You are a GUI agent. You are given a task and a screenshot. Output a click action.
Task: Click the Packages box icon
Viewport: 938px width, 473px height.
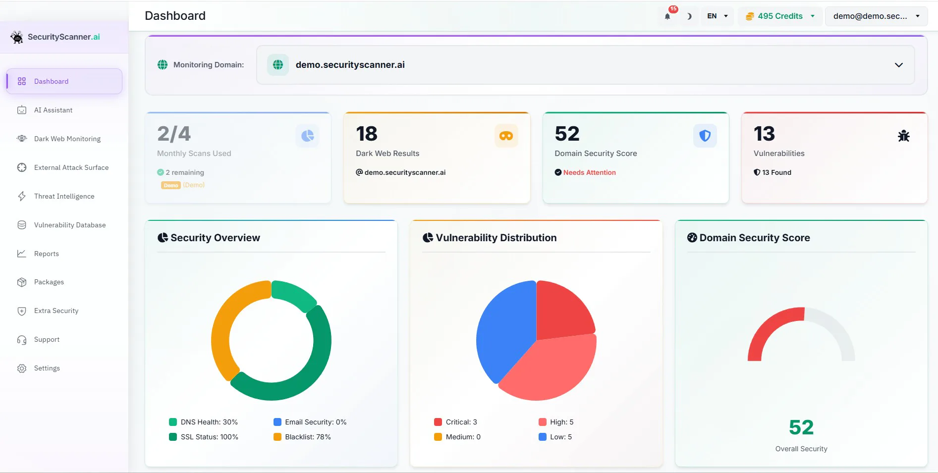[x=22, y=282]
